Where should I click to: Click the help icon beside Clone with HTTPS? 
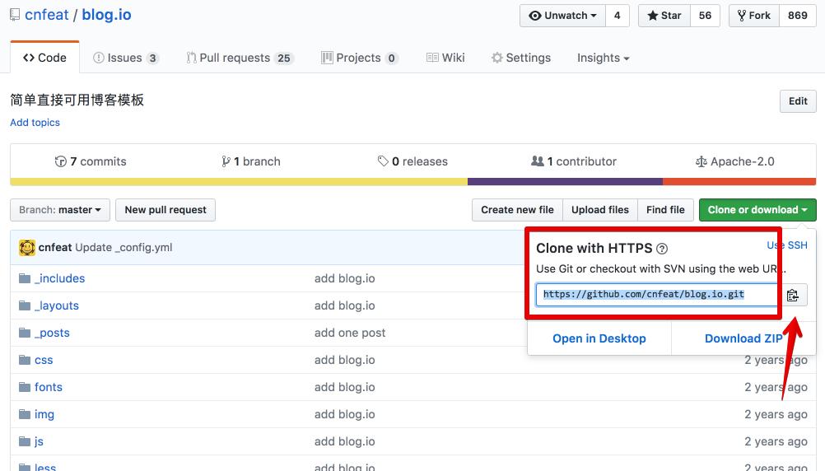pyautogui.click(x=662, y=249)
